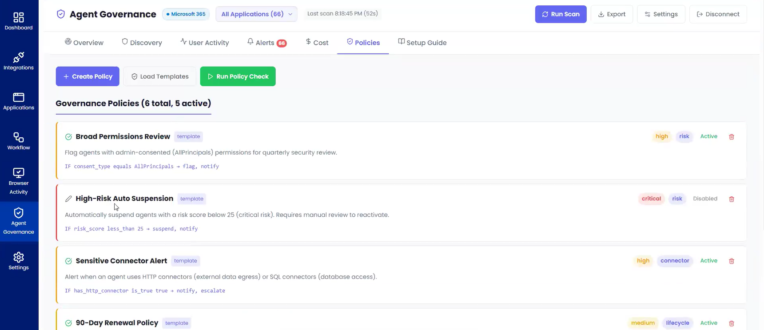Click check icon beside 90-Day Renewal Policy
Image resolution: width=764 pixels, height=330 pixels.
68,323
